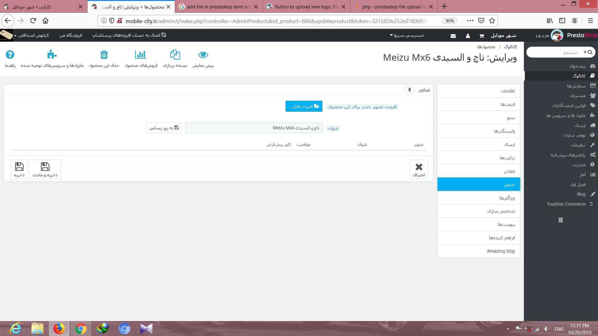Click the image caption text field
The height and width of the screenshot is (336, 598).
coord(254,128)
